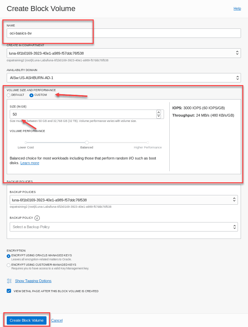
Task: Enable Encrypt Using Customer-Managed Keys
Action: pyautogui.click(x=8, y=265)
